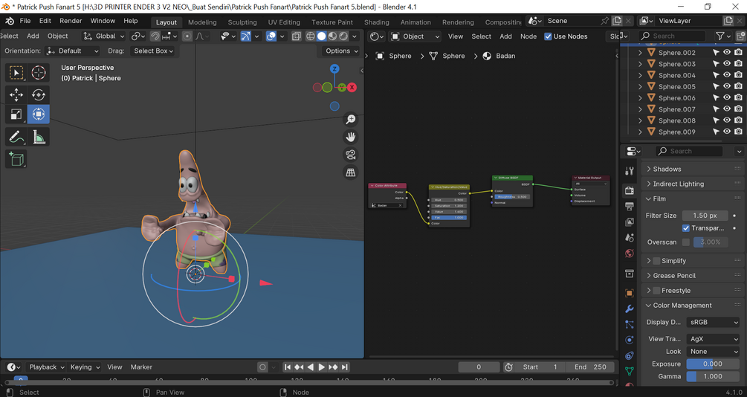Toggle camera view with camera icon

pos(351,155)
